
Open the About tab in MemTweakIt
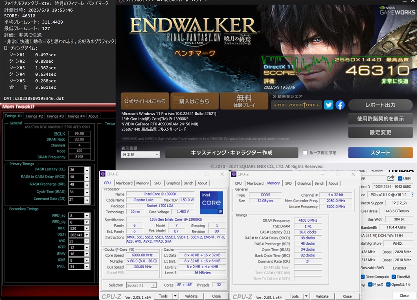pyautogui.click(x=93, y=116)
